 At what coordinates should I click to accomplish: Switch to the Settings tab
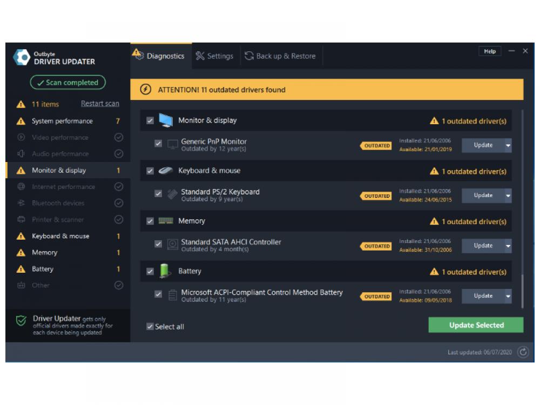pyautogui.click(x=214, y=56)
